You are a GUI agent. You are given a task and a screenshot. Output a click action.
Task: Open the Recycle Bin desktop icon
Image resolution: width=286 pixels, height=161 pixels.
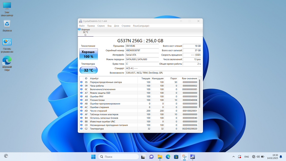tap(7, 24)
